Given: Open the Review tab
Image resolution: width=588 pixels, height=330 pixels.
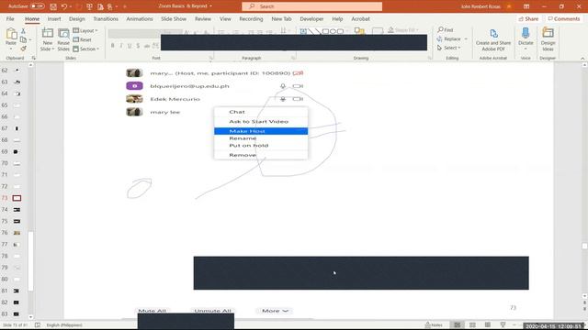Looking at the screenshot, I should point(203,18).
